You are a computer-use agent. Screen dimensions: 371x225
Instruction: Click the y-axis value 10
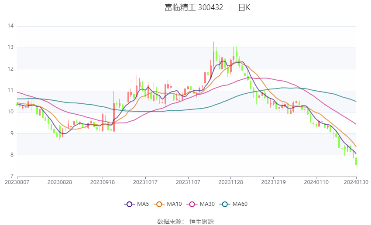pyautogui.click(x=10, y=112)
